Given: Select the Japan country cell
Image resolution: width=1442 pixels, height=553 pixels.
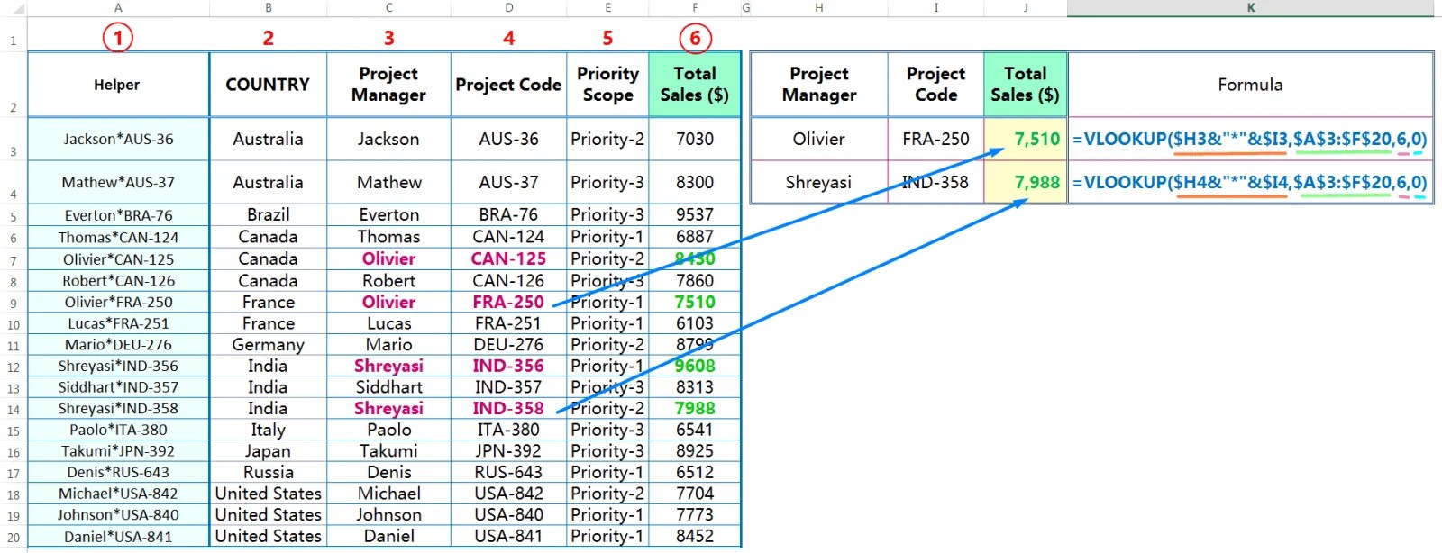Looking at the screenshot, I should click(x=268, y=451).
